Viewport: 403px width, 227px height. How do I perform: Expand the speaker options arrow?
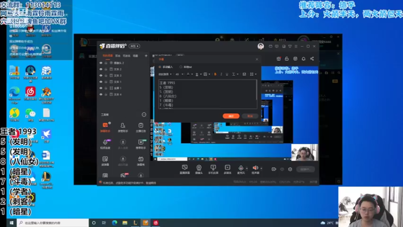[x=261, y=168]
